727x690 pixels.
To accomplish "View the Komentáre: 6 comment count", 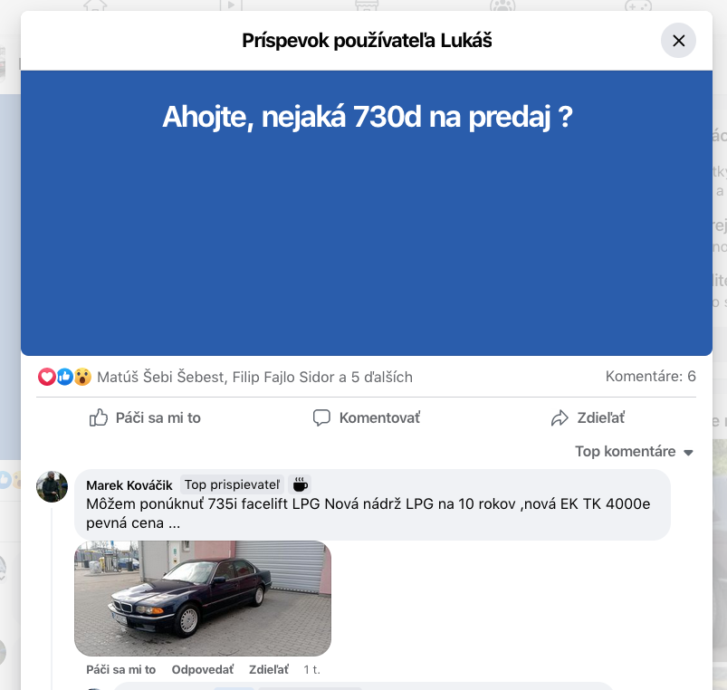I will pos(651,376).
